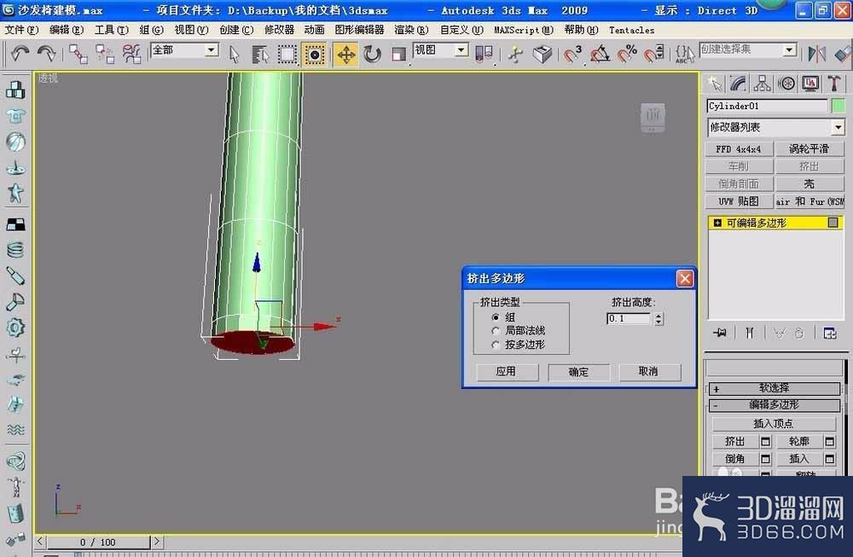Open Cylinder01 green object color swatch
This screenshot has width=853, height=557.
pos(838,106)
